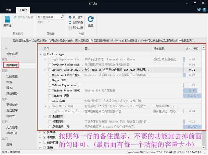Select the Windows Reader 39.13 size bar
The width and height of the screenshot is (208, 155).
tap(190, 91)
